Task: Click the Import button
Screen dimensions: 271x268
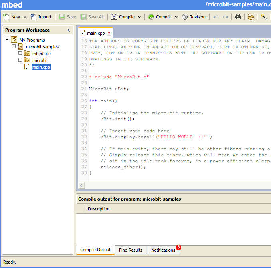Action: (41, 17)
